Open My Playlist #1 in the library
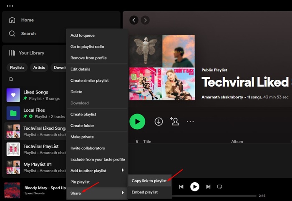 tap(35, 167)
